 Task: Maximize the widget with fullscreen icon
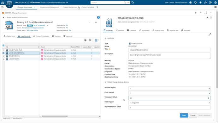point(205,13)
